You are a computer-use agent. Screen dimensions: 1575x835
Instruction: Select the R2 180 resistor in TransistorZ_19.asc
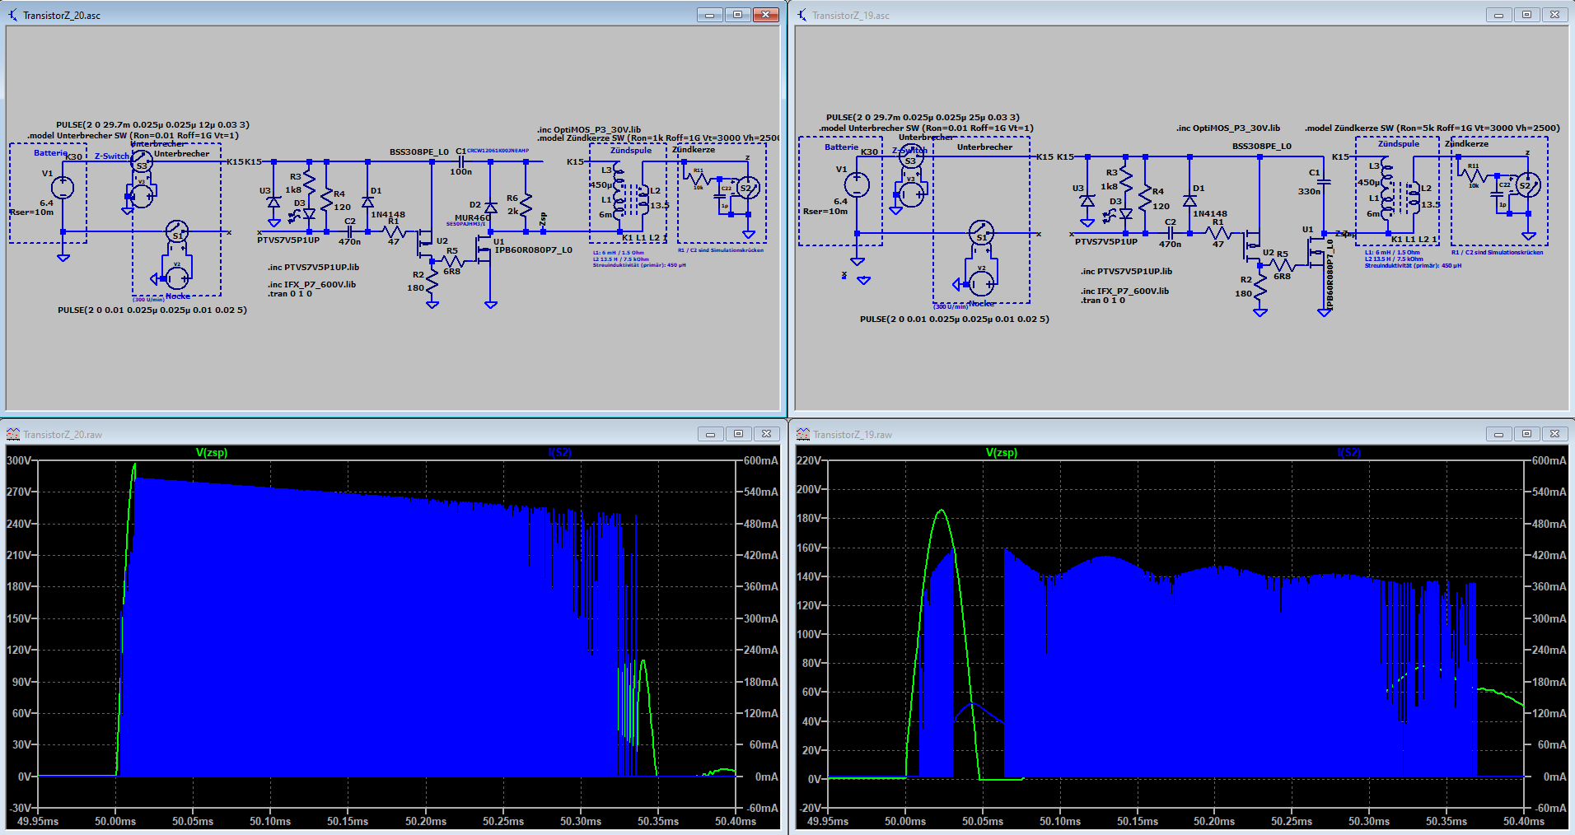[1260, 287]
